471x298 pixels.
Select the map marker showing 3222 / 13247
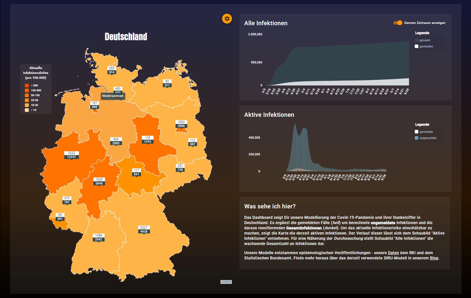coord(71,155)
